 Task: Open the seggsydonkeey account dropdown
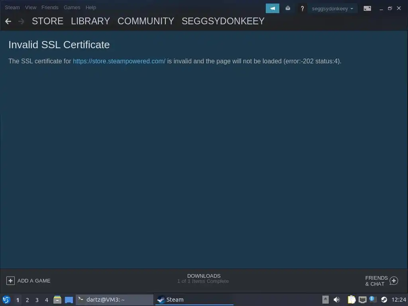tap(333, 9)
